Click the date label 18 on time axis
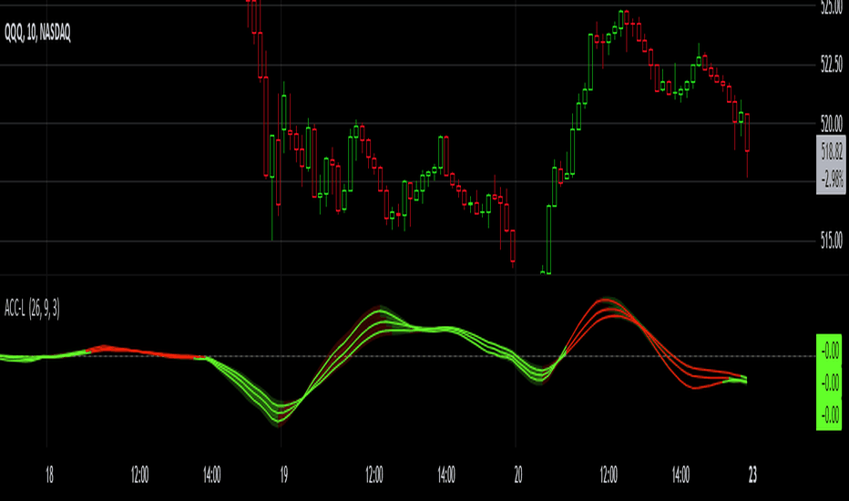 [x=49, y=475]
